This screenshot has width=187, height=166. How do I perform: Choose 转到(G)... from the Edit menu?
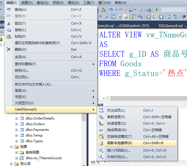(51, 71)
